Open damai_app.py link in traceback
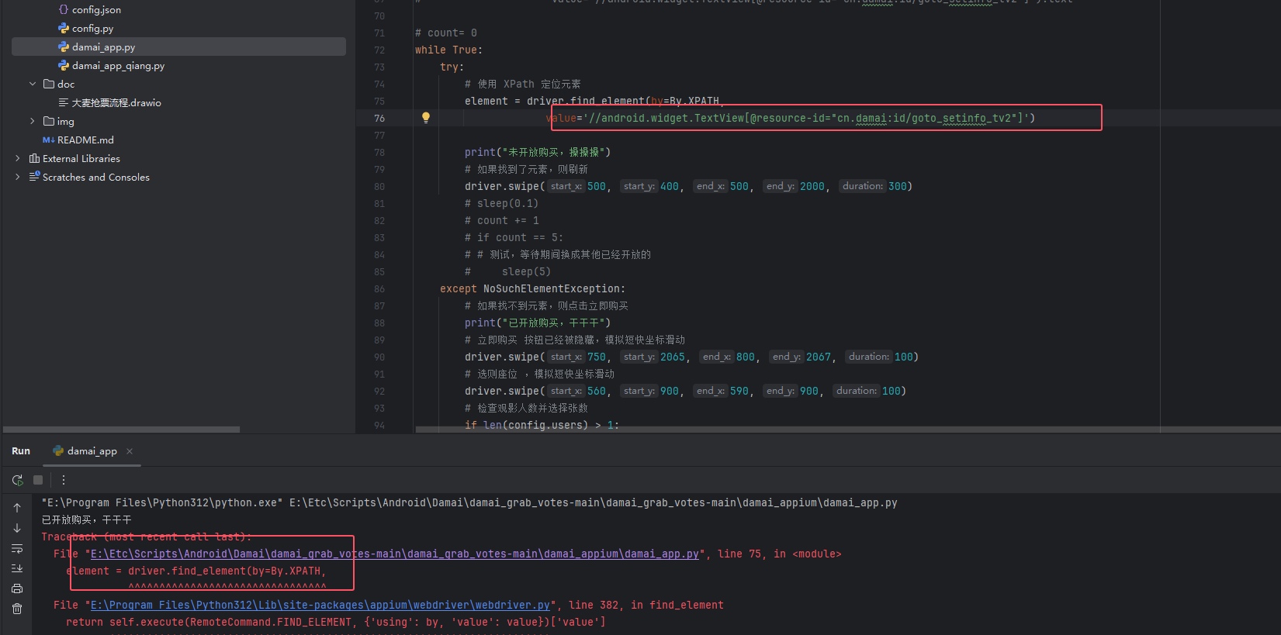The height and width of the screenshot is (635, 1281). pos(395,554)
